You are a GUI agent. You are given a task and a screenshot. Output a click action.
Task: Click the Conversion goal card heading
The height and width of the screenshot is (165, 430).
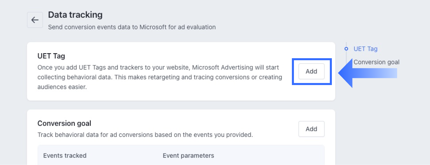pos(64,123)
